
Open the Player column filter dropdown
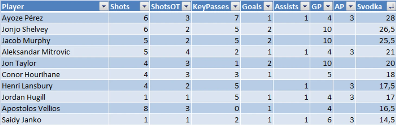(x=104, y=7)
